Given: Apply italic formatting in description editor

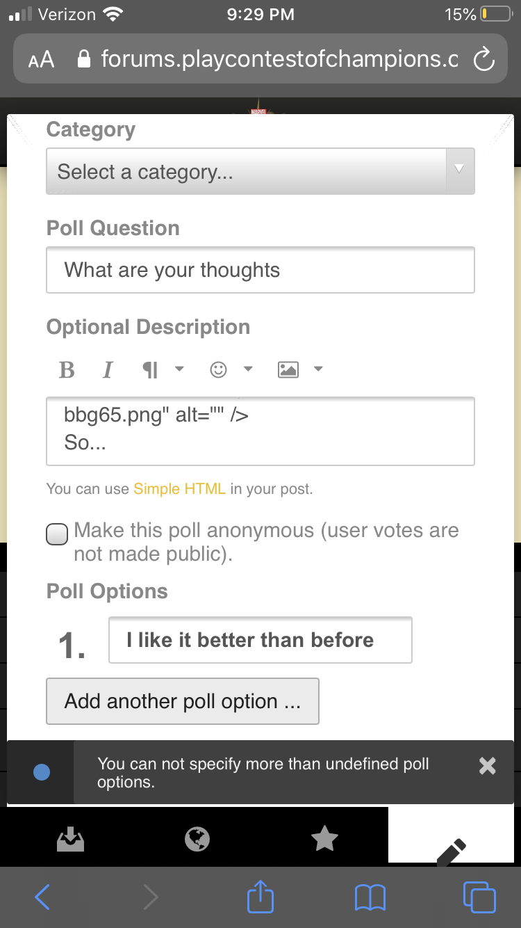Looking at the screenshot, I should point(108,369).
